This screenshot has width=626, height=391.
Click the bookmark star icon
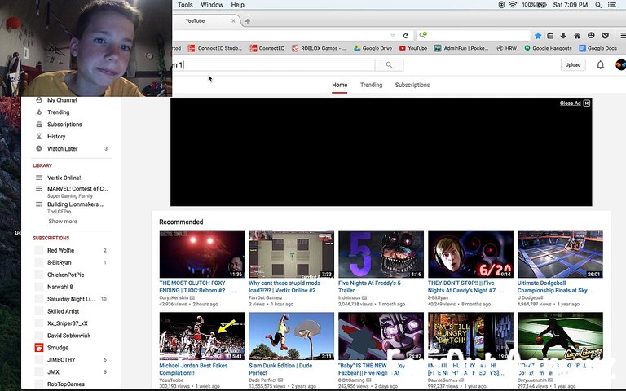point(538,36)
